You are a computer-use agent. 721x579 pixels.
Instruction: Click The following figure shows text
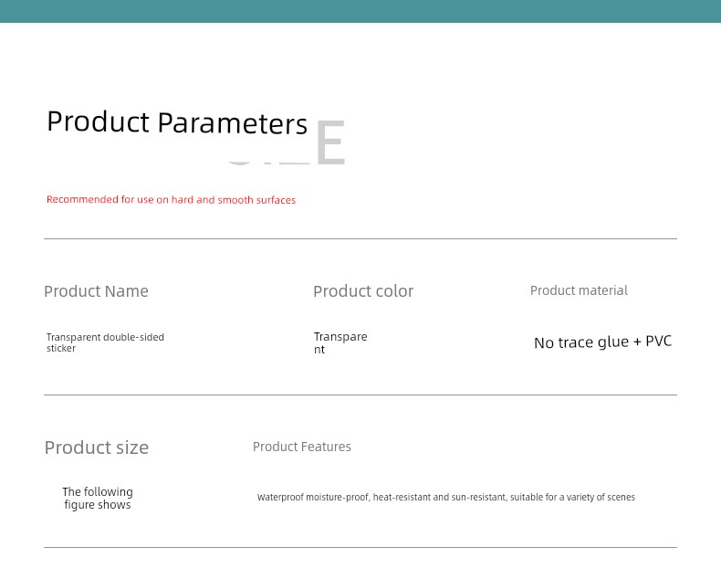pos(98,498)
